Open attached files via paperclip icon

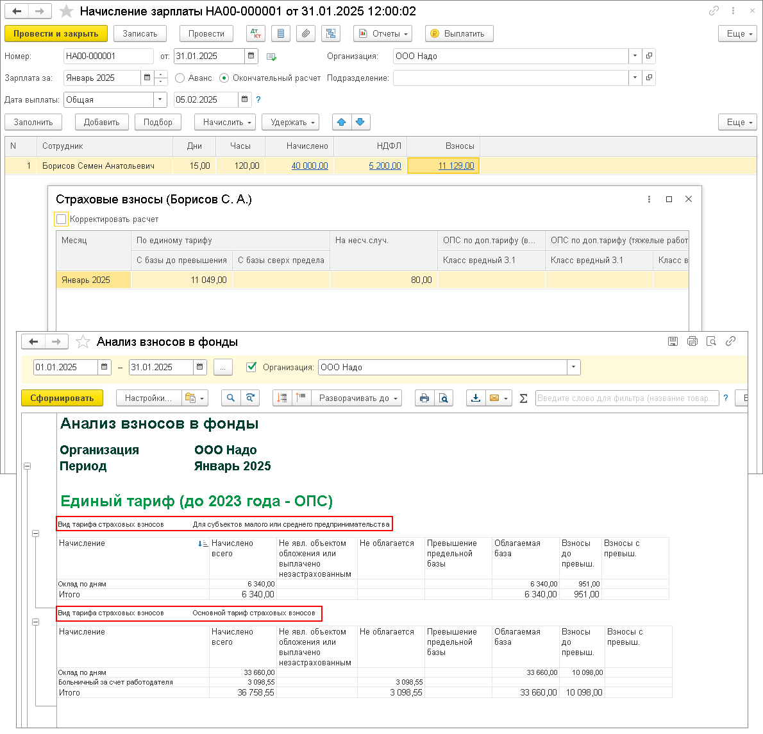306,34
